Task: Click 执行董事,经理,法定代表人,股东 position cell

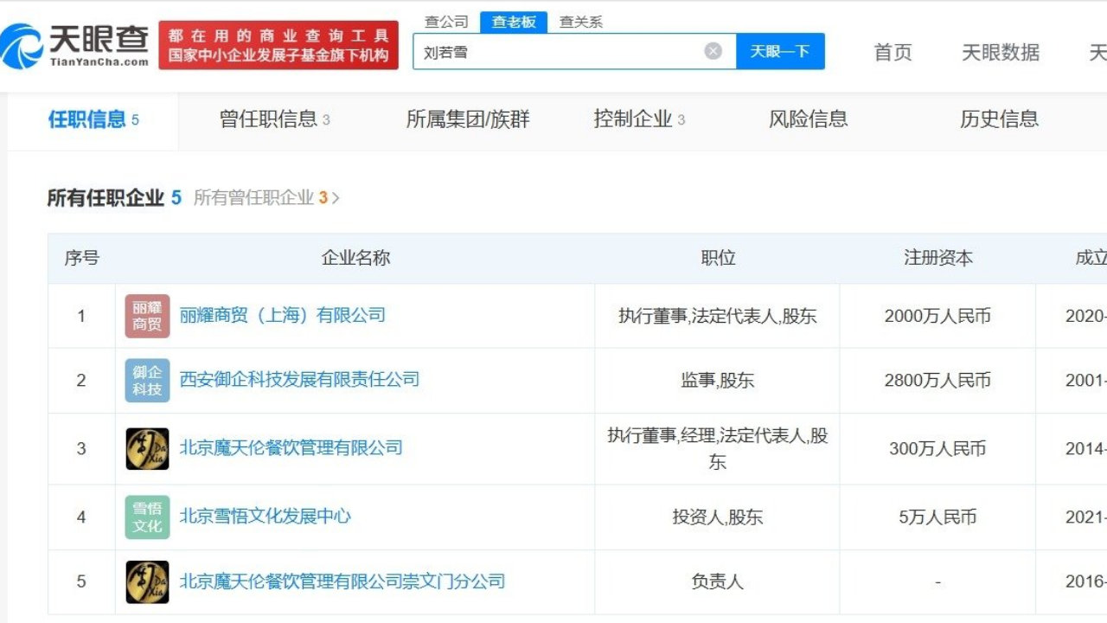Action: coord(718,448)
